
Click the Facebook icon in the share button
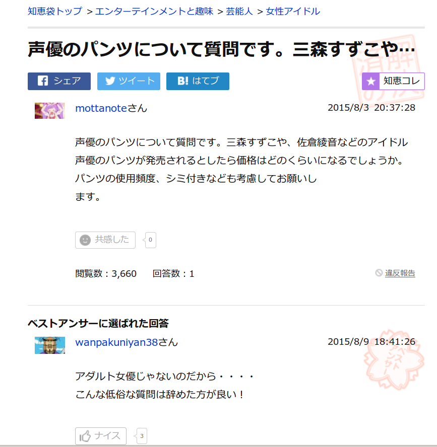43,81
